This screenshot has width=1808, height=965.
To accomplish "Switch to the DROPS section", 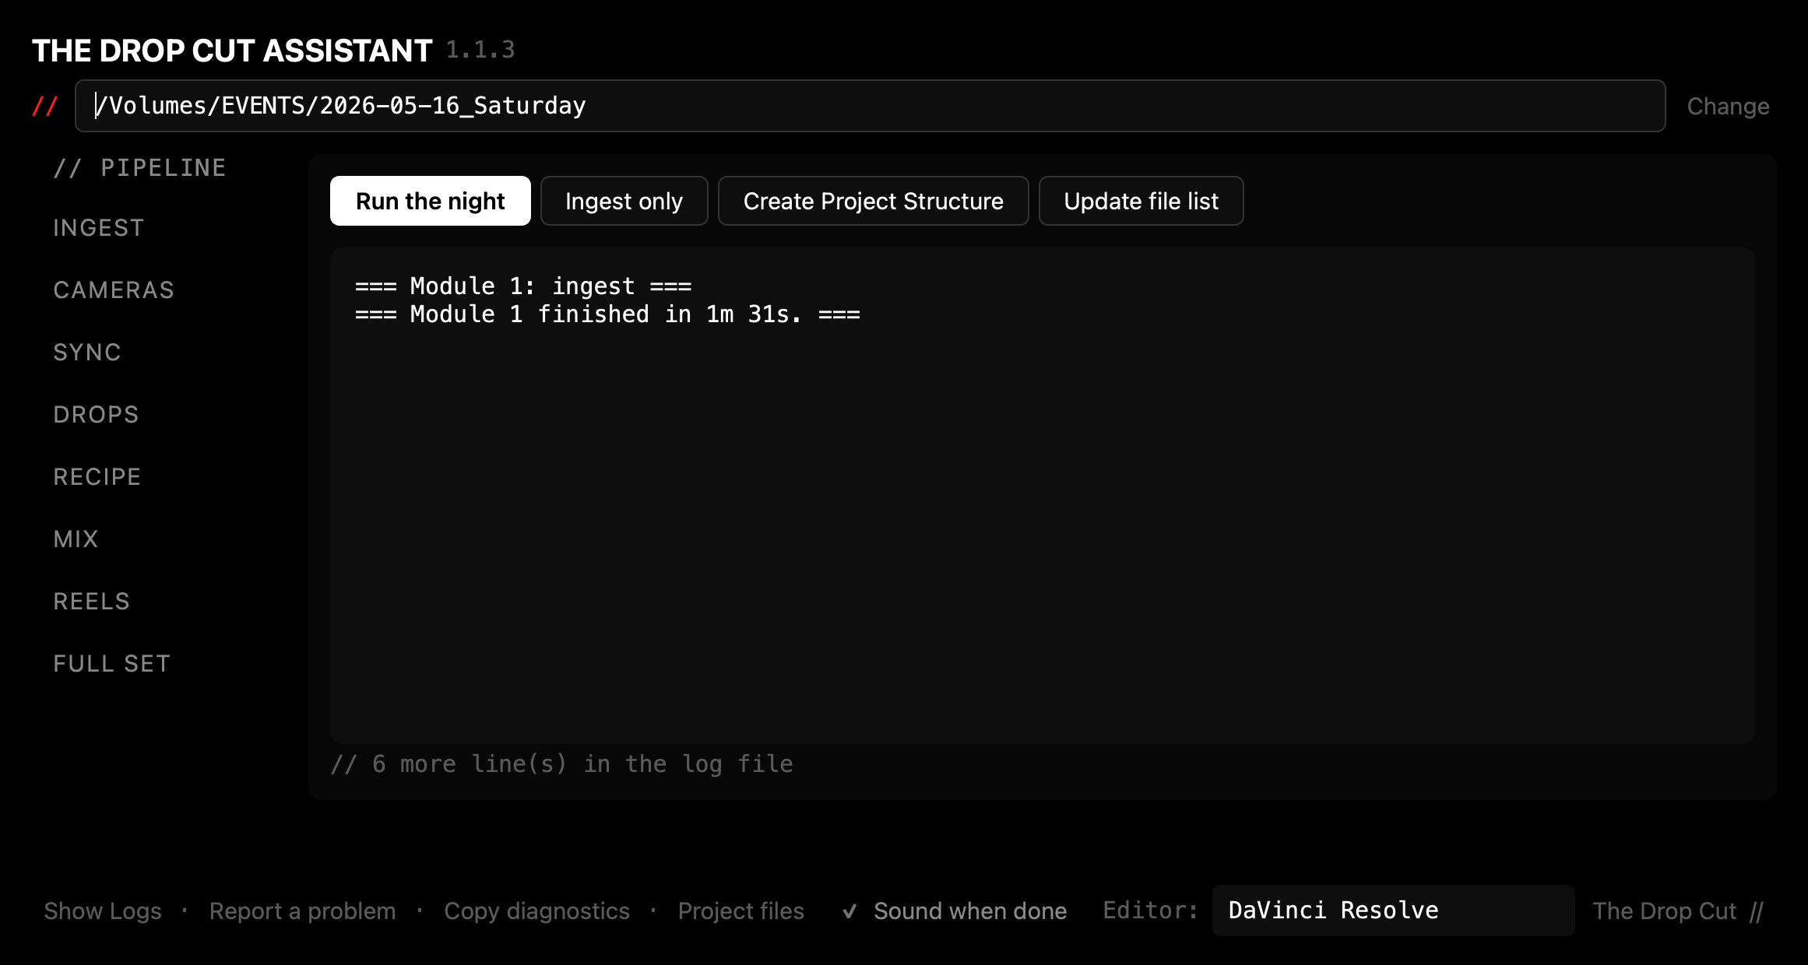I will point(96,414).
